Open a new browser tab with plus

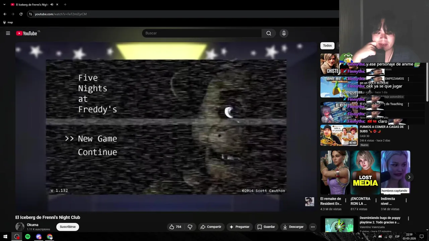click(65, 4)
